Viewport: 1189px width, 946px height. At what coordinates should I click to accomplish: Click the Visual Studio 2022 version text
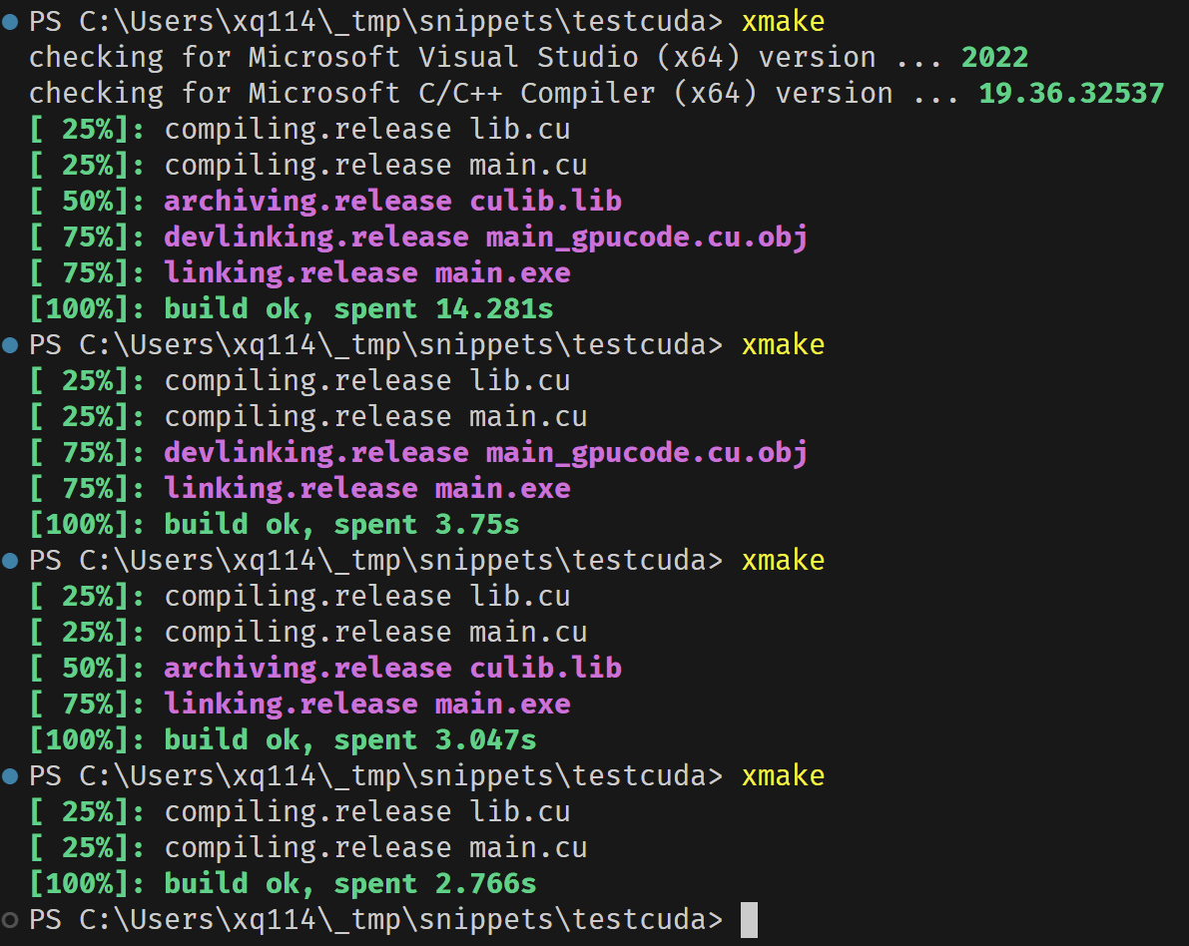pyautogui.click(x=994, y=56)
